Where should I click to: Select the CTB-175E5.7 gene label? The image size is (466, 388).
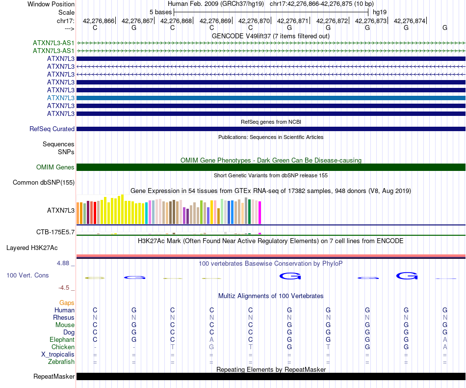pos(55,232)
